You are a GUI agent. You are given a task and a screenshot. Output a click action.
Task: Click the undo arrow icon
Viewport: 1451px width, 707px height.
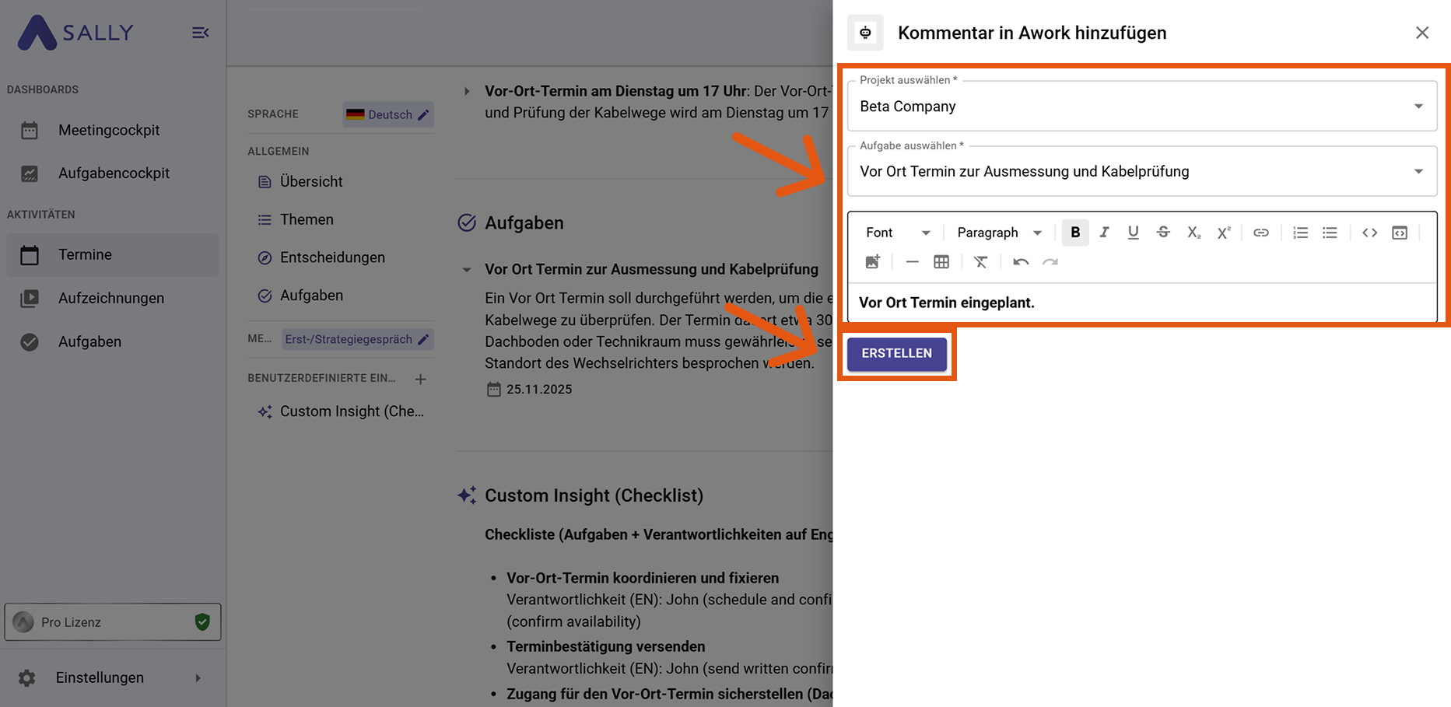coord(1021,262)
